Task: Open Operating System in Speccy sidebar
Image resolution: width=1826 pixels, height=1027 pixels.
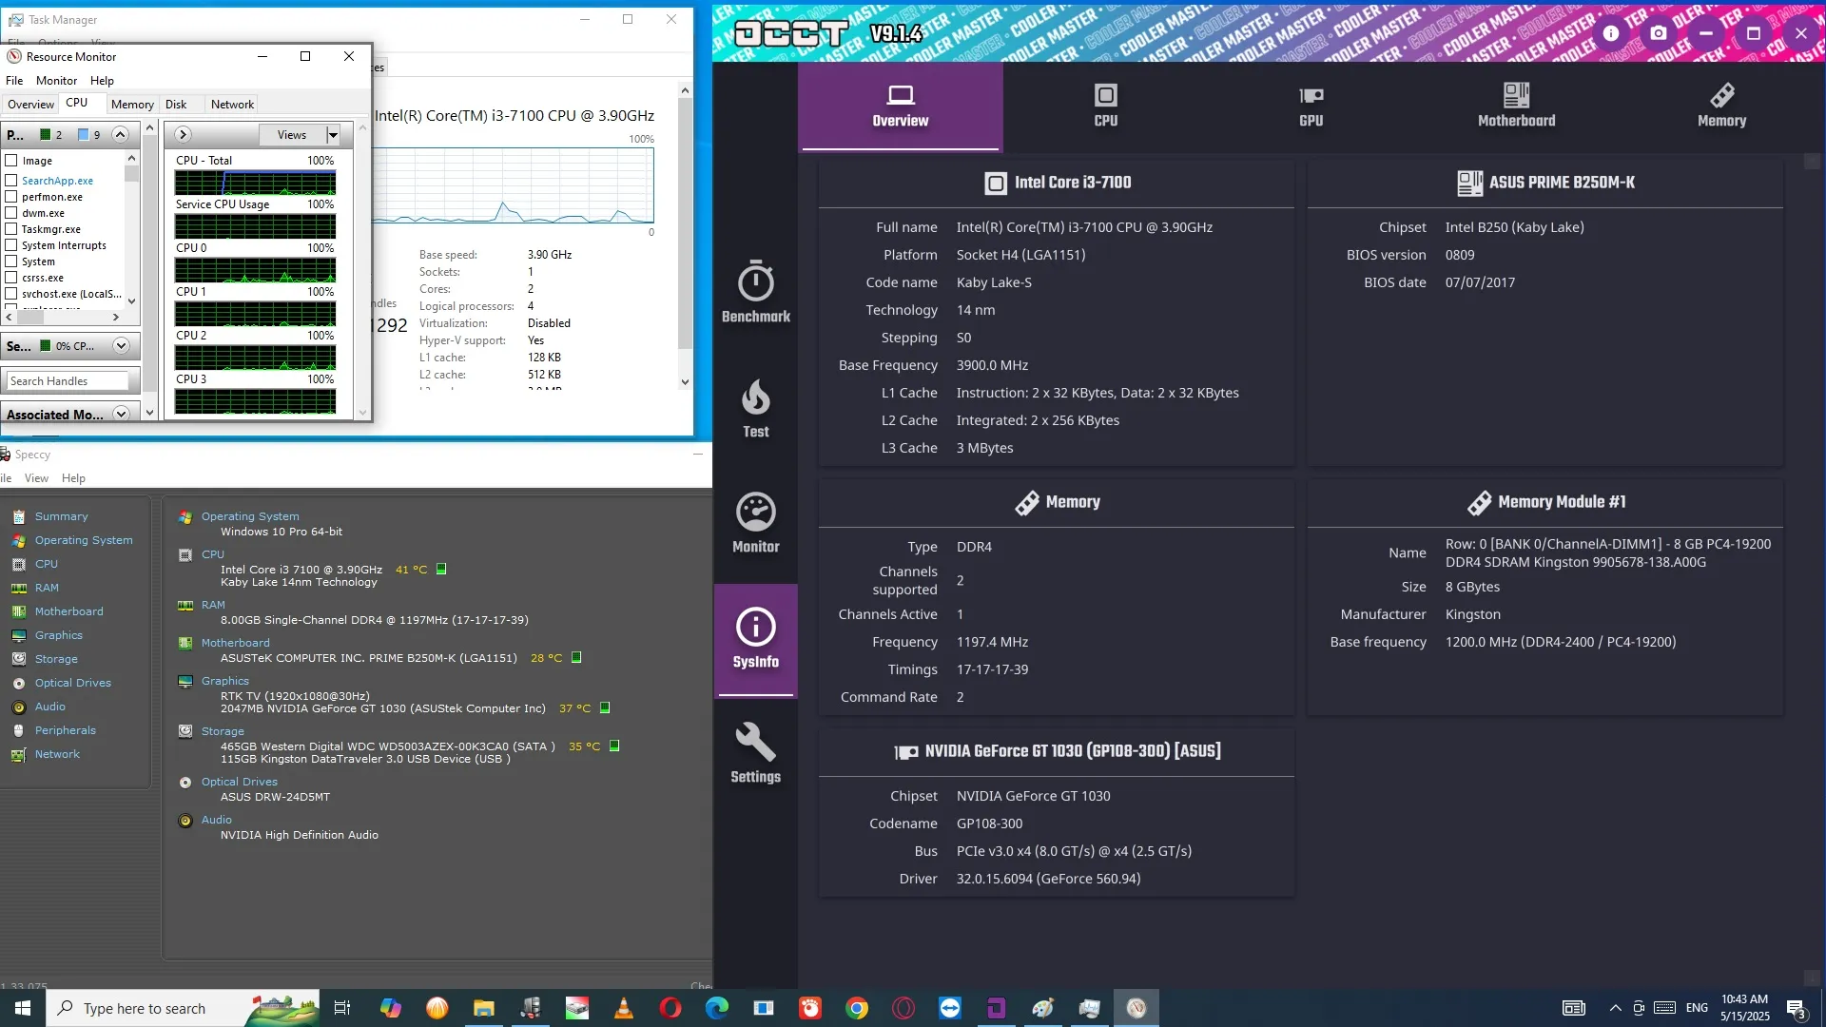Action: pyautogui.click(x=84, y=540)
